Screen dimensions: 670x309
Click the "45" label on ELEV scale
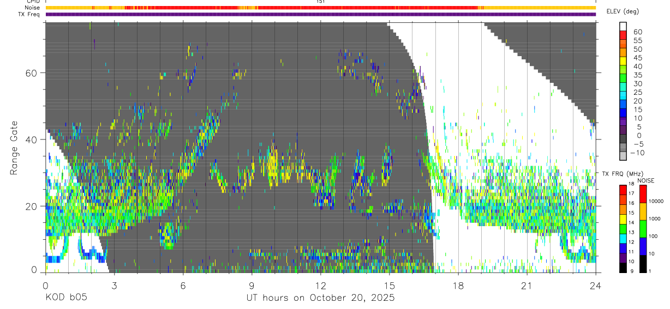coord(637,58)
